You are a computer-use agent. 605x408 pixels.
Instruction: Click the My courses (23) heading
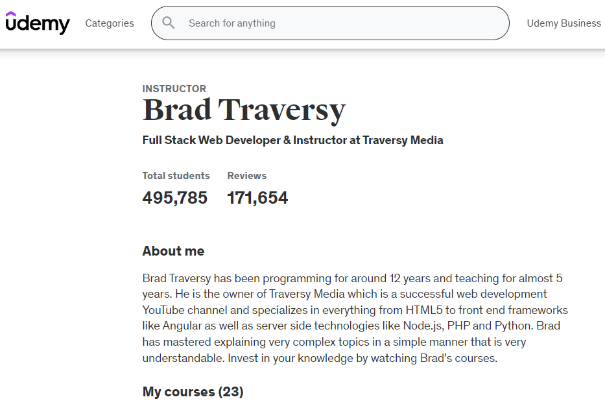193,392
